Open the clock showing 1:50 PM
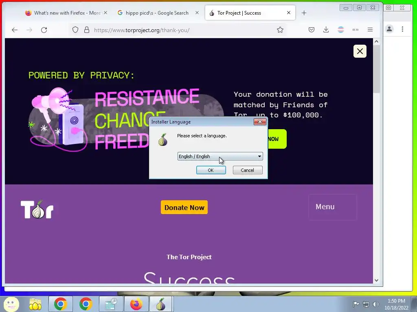The image size is (417, 312). pos(396,304)
